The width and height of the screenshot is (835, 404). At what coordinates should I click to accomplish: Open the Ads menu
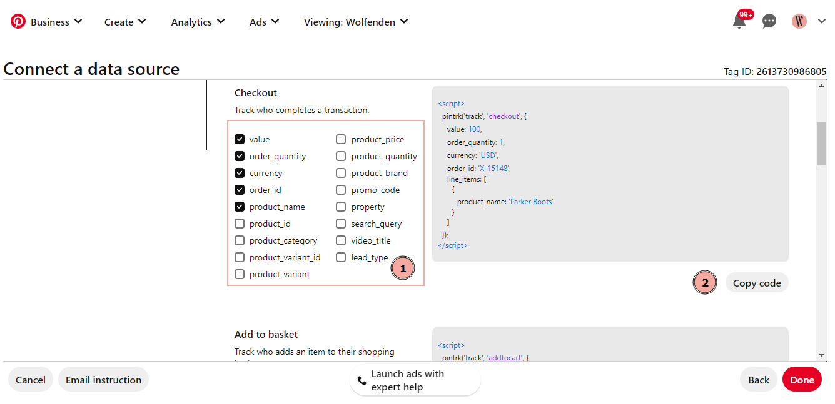tap(264, 22)
